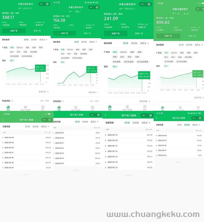The width and height of the screenshot is (204, 222).
Task: Open the account tab icon under the 348.17 dashboard
Action: (x=43, y=108)
